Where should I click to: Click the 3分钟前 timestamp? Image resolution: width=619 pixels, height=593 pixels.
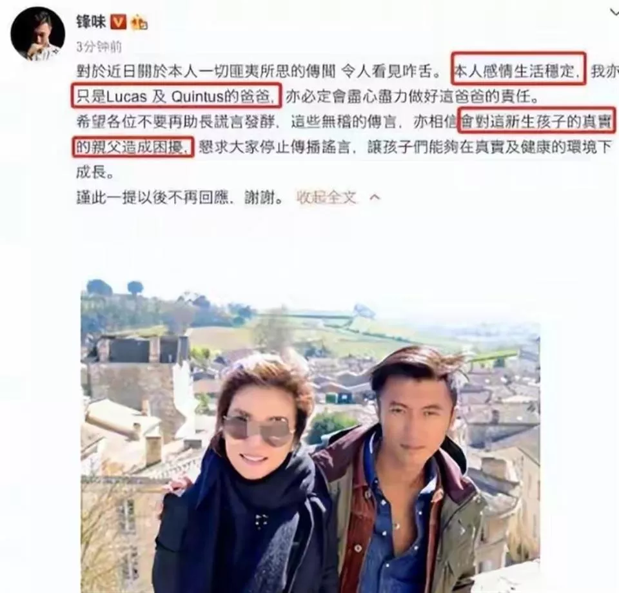pos(99,47)
